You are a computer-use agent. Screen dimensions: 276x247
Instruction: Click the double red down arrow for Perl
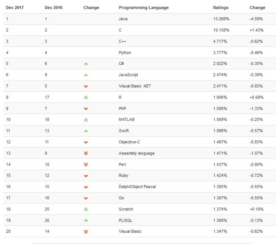[86, 164]
